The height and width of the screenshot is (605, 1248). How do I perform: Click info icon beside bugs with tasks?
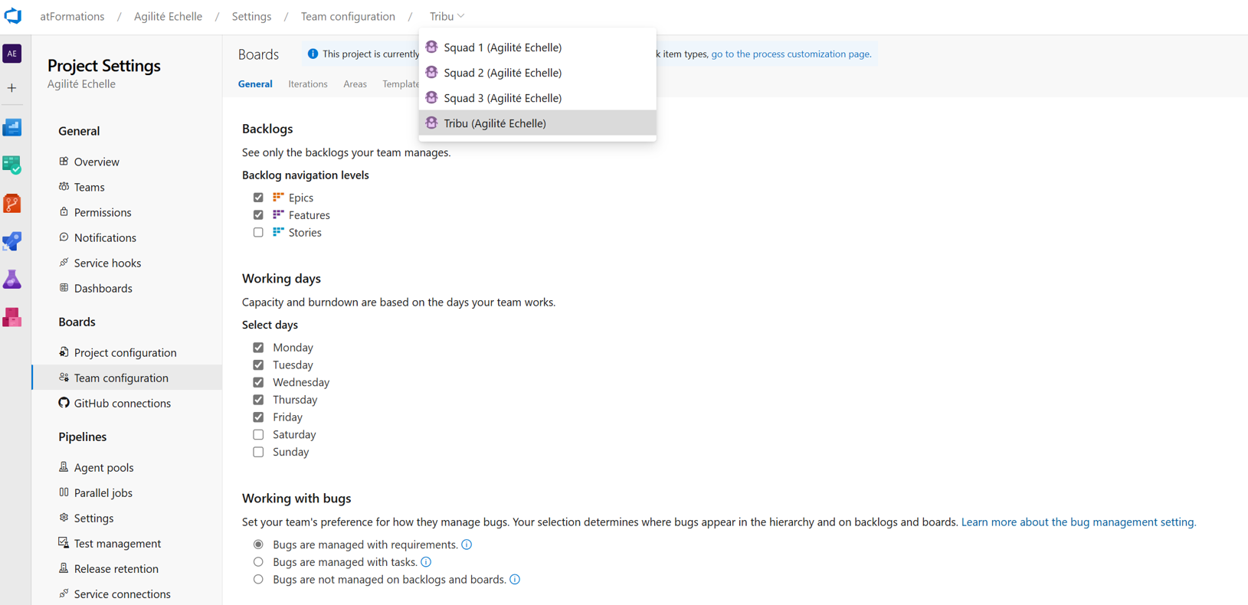[x=426, y=562]
